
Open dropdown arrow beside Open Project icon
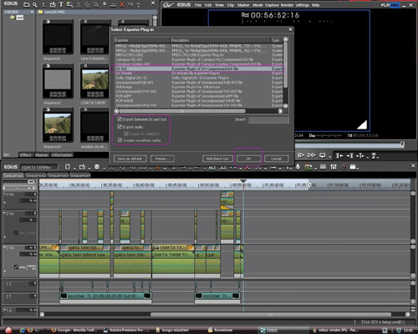coord(89,169)
